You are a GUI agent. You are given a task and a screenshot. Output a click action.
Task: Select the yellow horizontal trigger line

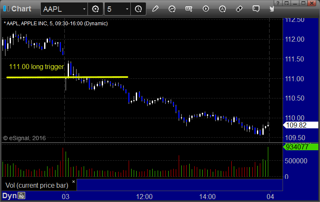tap(67, 77)
